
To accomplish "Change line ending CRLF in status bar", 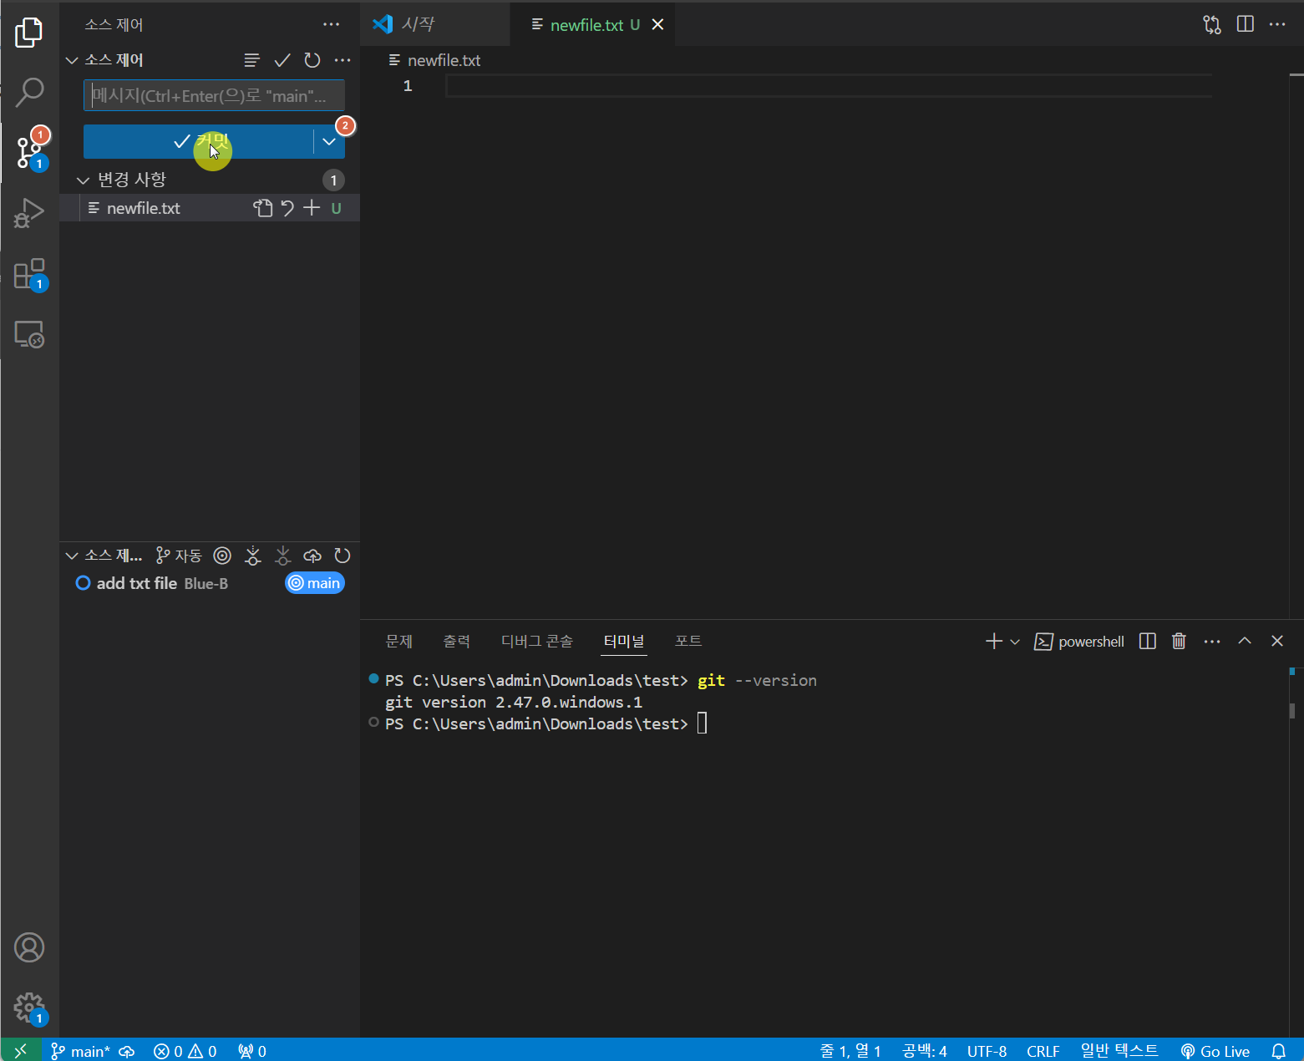I will (x=1043, y=1051).
